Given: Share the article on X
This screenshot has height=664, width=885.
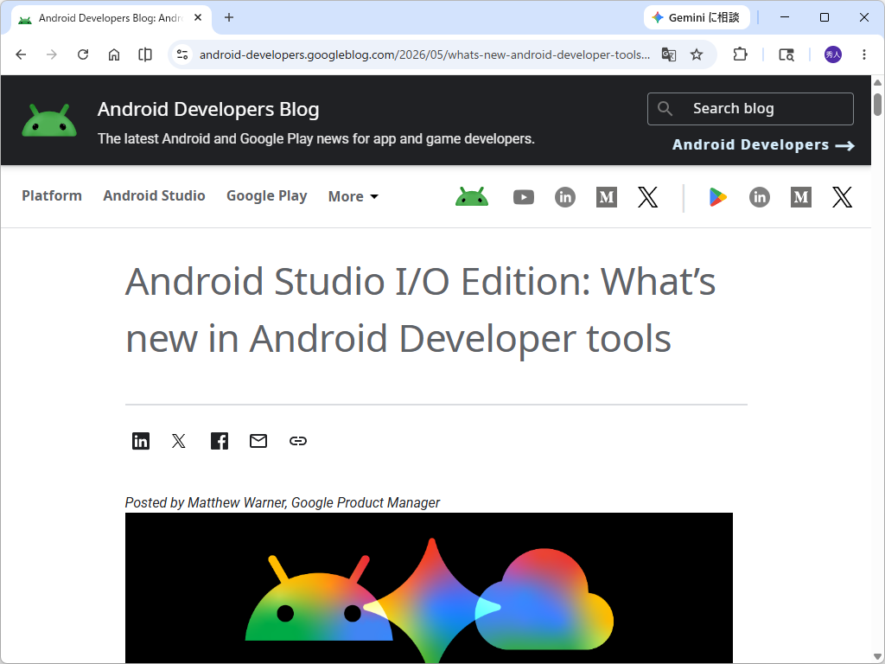Looking at the screenshot, I should pos(178,441).
